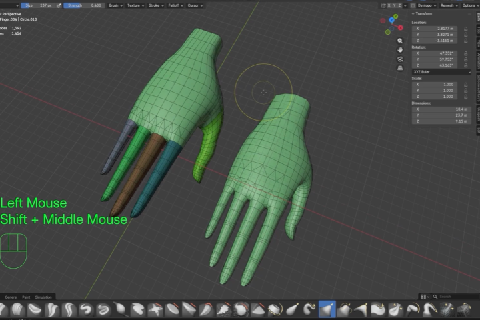Click the brush Strength slider

[84, 5]
